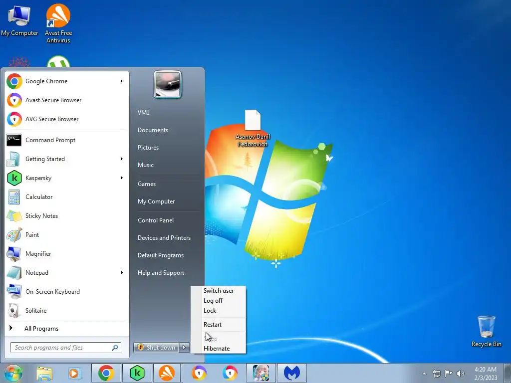The width and height of the screenshot is (511, 383).
Task: Launch Paint from Start menu
Action: [x=66, y=234]
